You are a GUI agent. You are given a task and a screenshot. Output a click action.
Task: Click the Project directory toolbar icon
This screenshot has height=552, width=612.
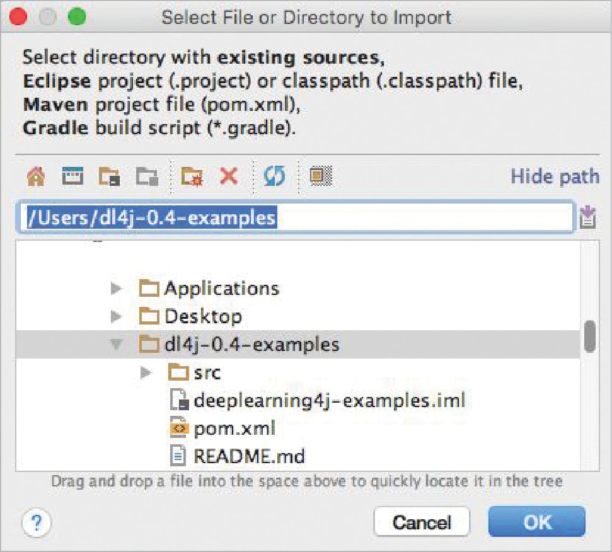(x=109, y=177)
